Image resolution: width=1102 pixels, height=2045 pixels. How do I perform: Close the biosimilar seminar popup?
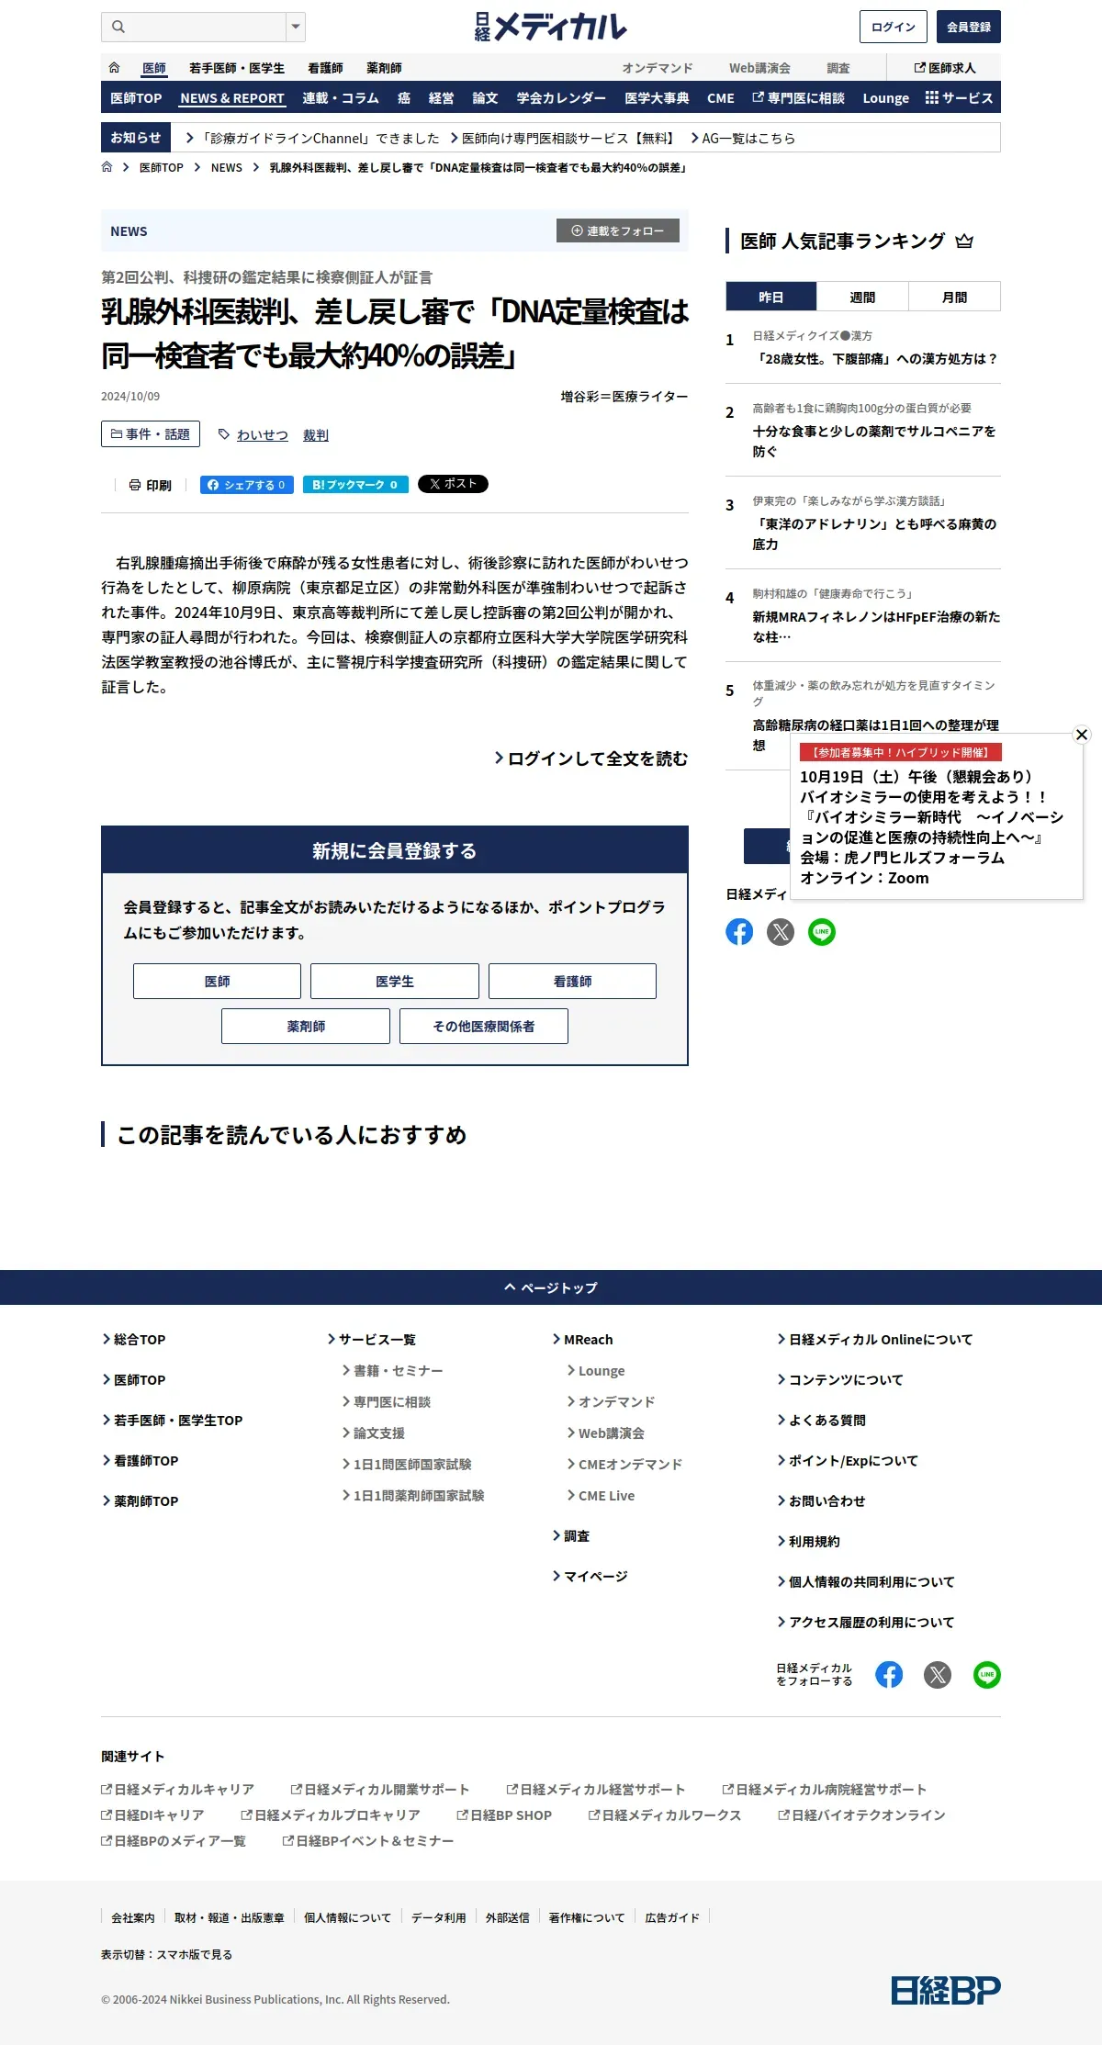[1082, 735]
